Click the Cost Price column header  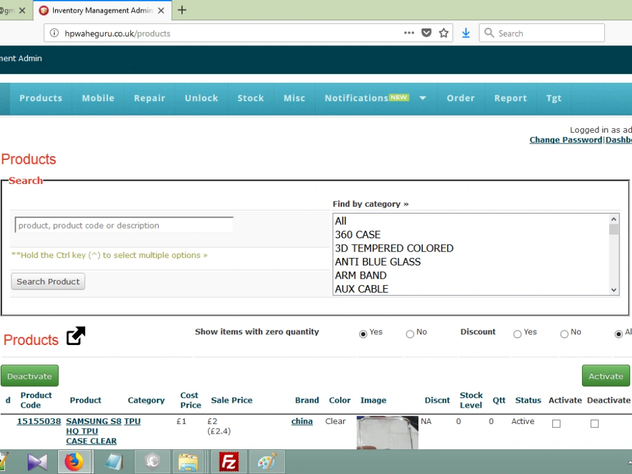[190, 400]
